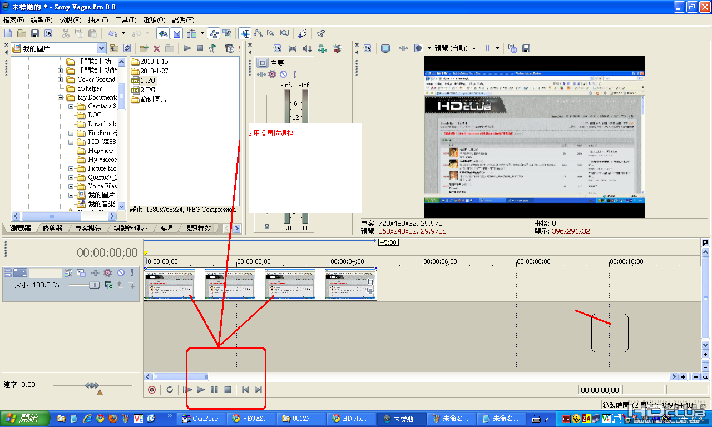Image resolution: width=712 pixels, height=427 pixels.
Task: Expand the Picture Mo folder node
Action: pos(71,168)
